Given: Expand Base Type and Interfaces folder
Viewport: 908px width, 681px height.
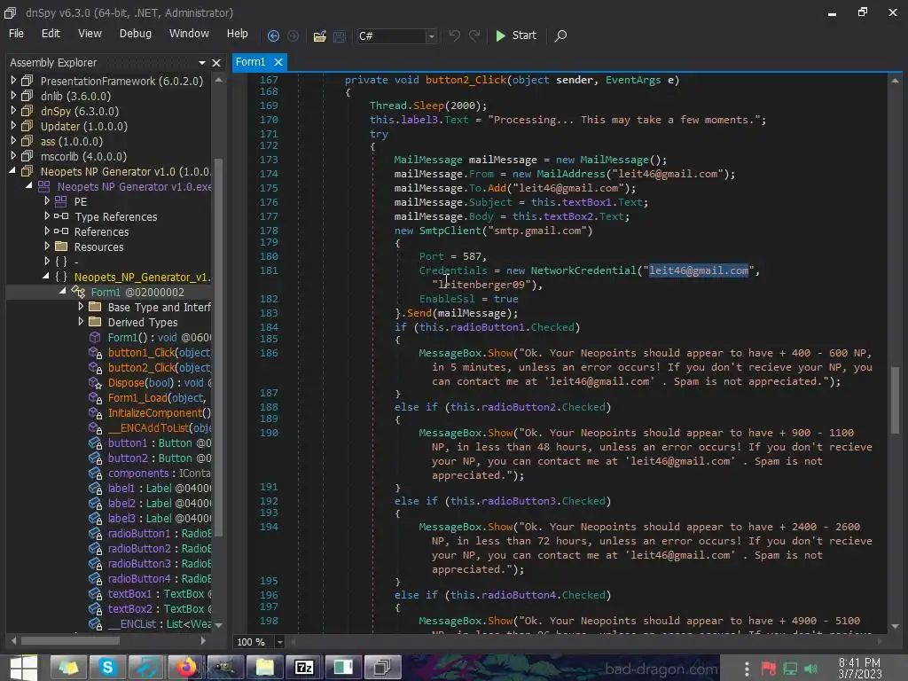Looking at the screenshot, I should (x=81, y=306).
